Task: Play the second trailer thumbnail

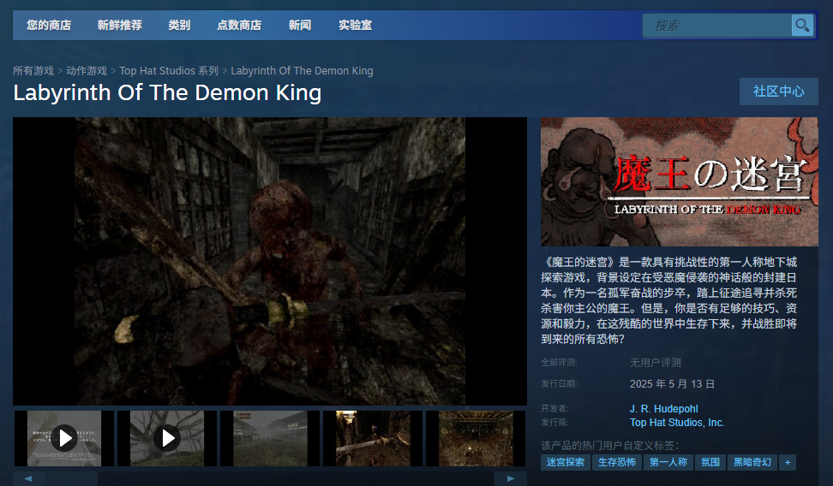Action: click(x=167, y=438)
